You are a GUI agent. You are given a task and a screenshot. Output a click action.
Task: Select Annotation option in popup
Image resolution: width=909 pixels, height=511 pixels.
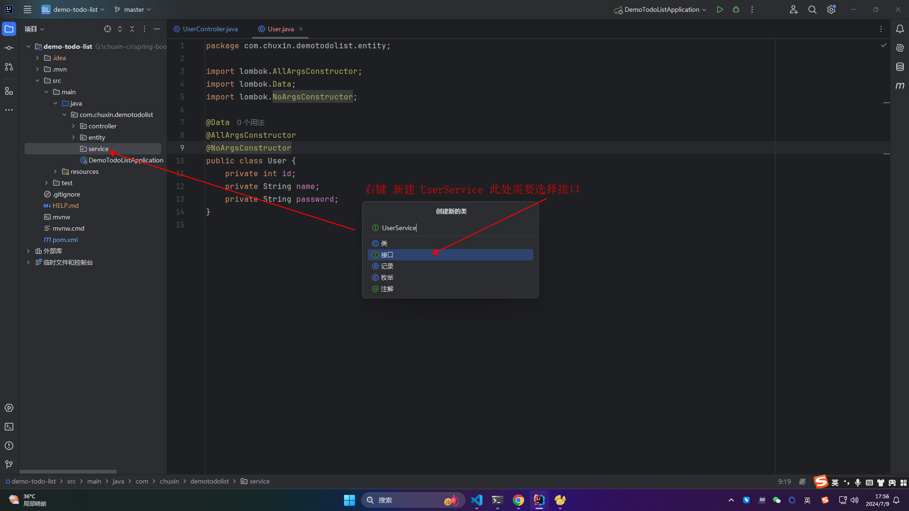point(450,289)
